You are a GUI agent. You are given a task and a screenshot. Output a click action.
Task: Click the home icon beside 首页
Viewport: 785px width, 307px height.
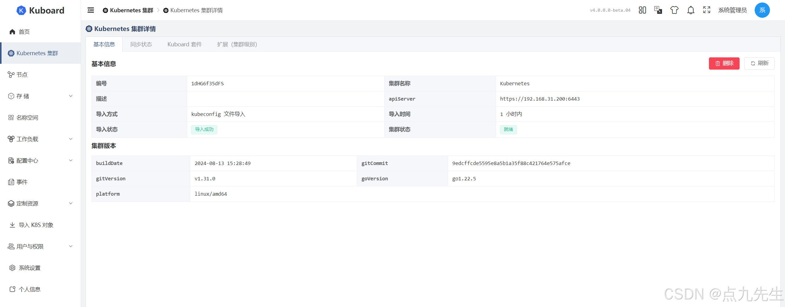tap(12, 32)
